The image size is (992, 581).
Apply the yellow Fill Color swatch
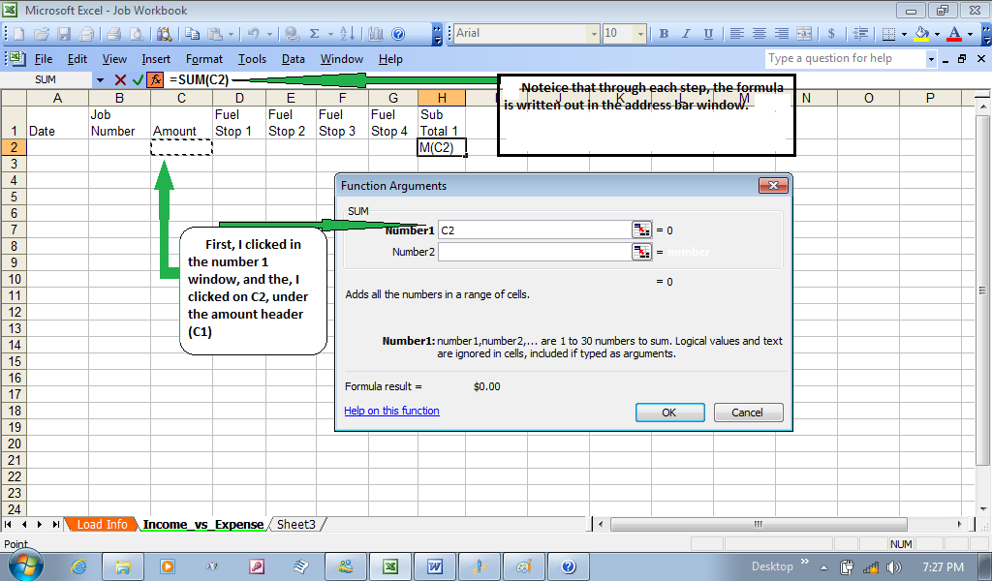(921, 34)
